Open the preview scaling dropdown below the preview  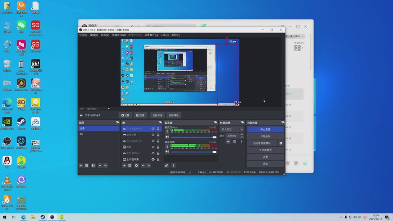tap(98, 109)
